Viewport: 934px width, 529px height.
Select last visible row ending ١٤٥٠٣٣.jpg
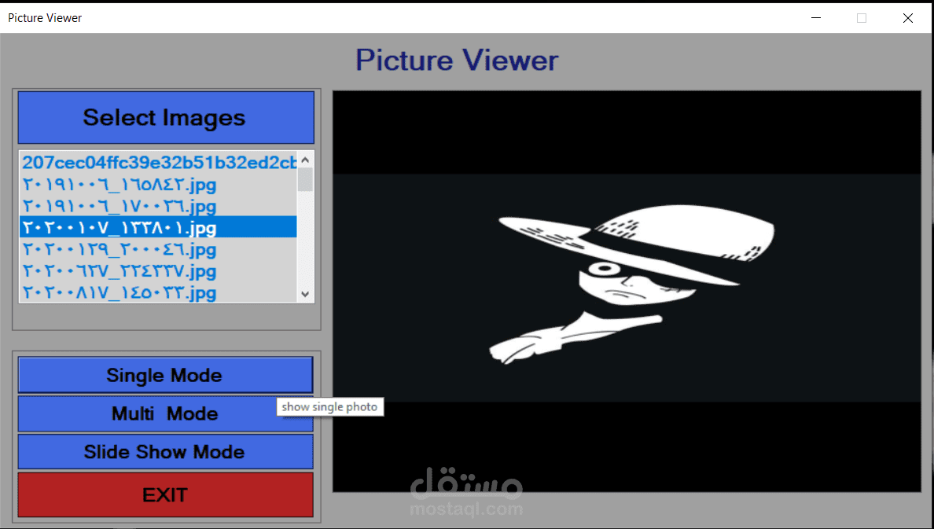coord(159,292)
